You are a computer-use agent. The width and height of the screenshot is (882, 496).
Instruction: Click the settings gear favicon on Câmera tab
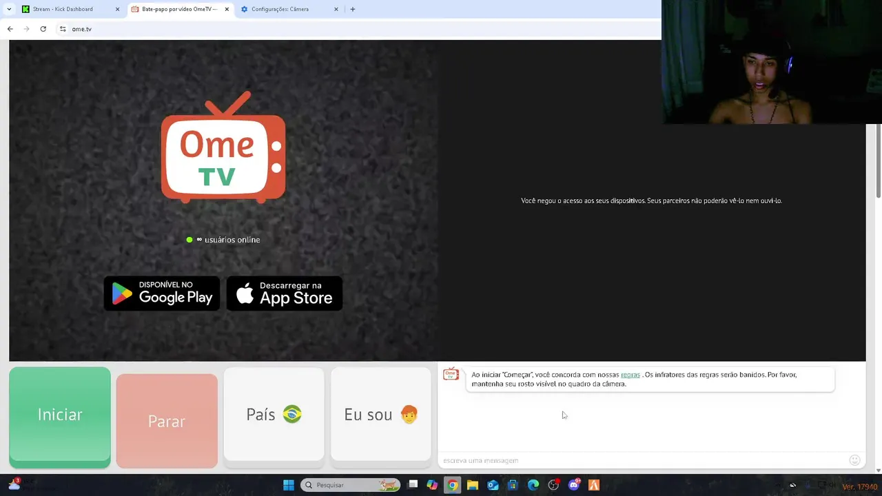click(x=245, y=9)
